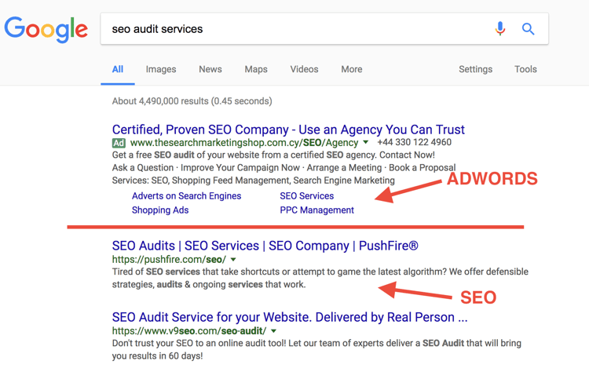Screen dimensions: 589x372
Task: Open dropdown arrow next to pushfire.com URL
Action: click(x=233, y=260)
